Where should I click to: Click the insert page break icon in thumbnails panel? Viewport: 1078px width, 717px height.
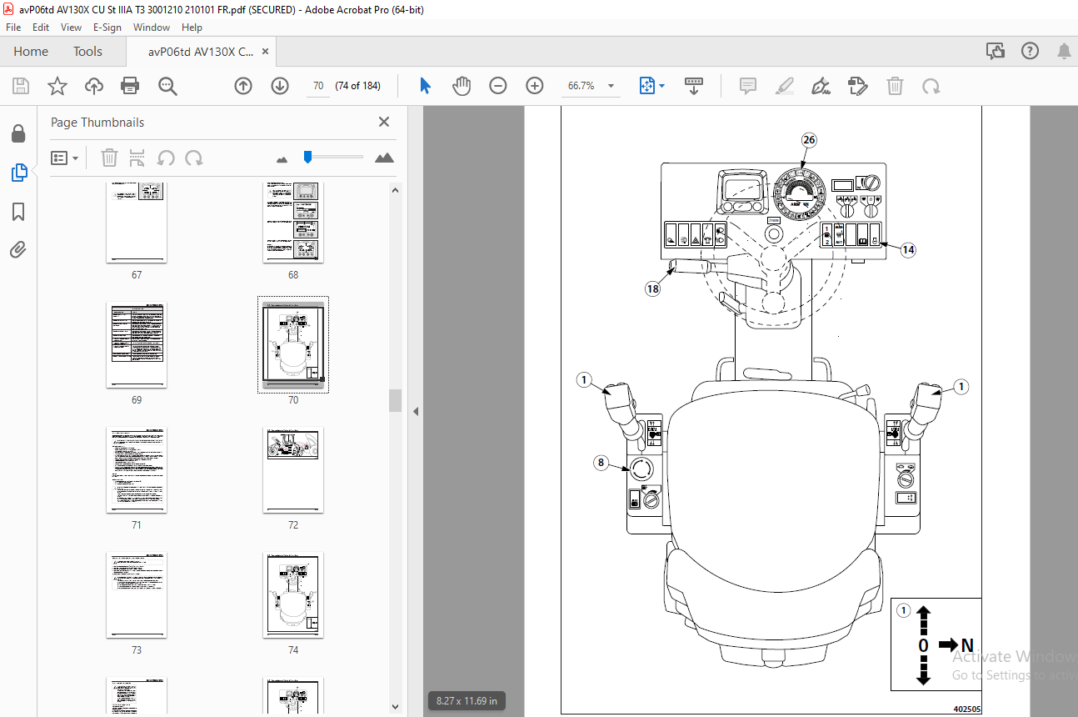tap(137, 158)
